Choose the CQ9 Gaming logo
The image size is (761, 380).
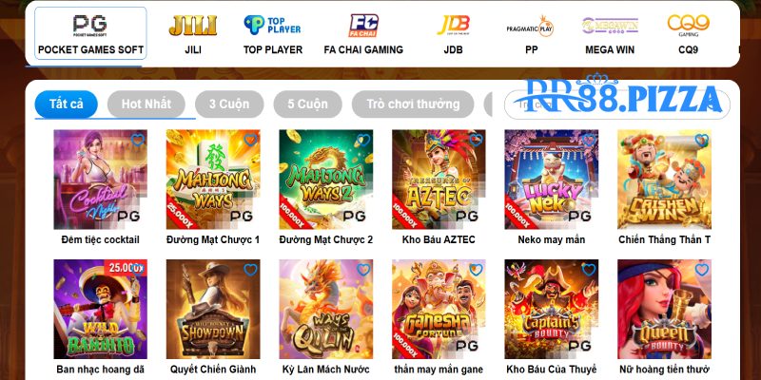tap(688, 26)
